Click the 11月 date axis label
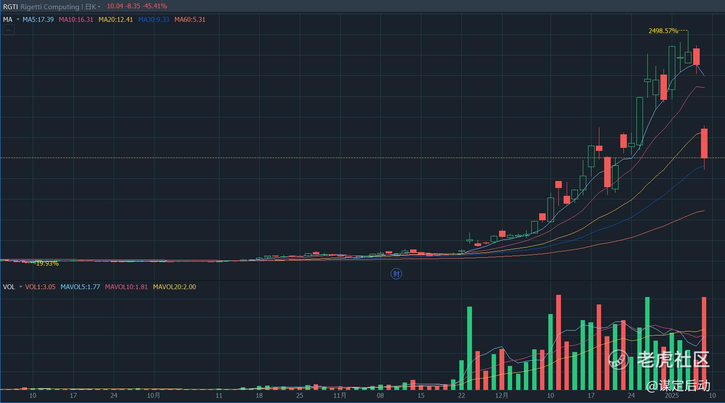This screenshot has height=403, width=725. pos(340,396)
